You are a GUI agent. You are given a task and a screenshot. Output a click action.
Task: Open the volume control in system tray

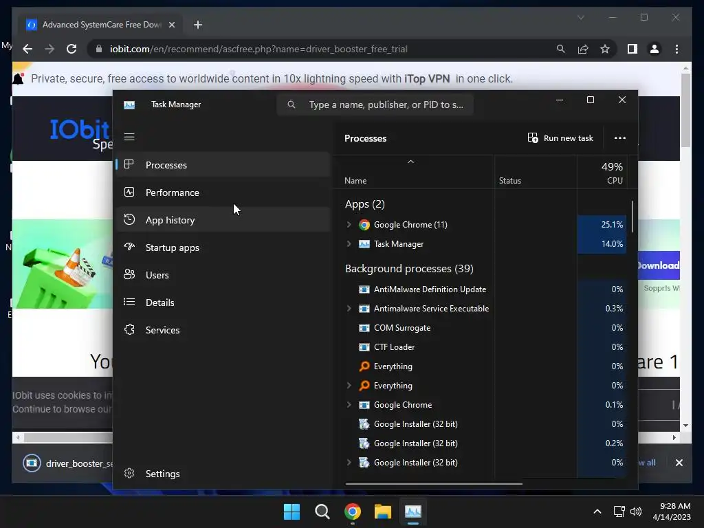(636, 511)
